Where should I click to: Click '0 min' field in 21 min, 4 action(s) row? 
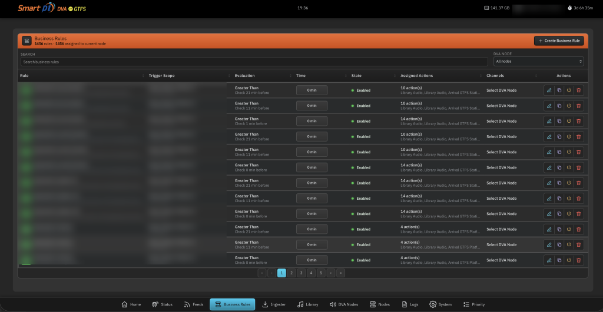(312, 230)
